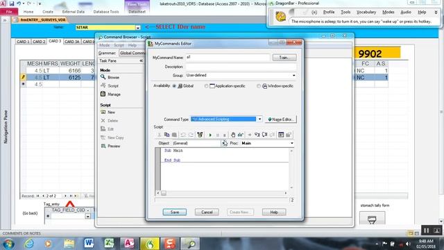Viewport: 444px width, 250px height.
Task: Switch to the CARD 2 tab
Action: 39,42
